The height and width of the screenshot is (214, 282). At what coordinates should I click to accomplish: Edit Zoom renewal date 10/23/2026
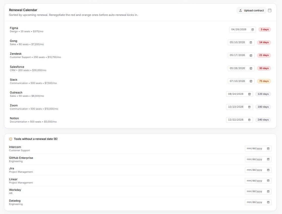[239, 107]
